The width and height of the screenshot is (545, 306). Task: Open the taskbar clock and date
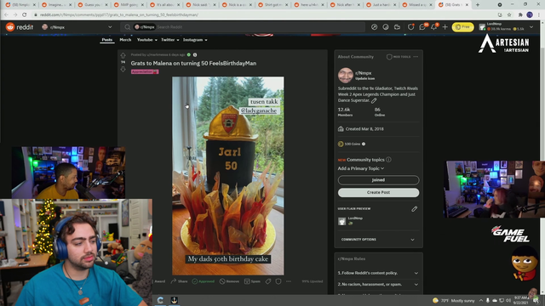click(521, 300)
